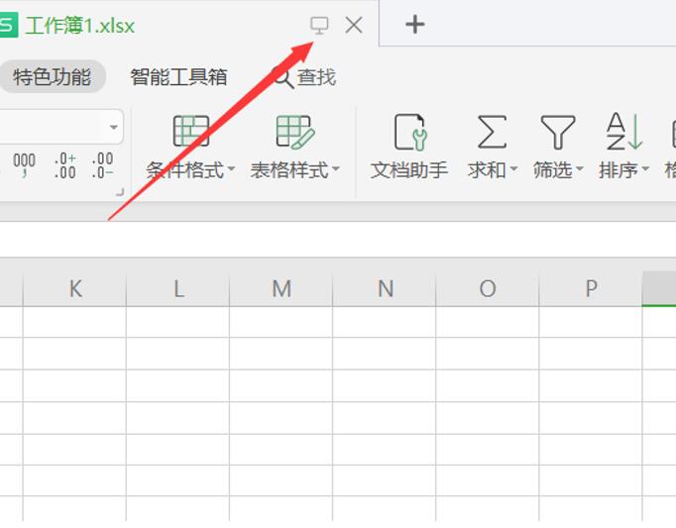Image resolution: width=676 pixels, height=528 pixels.
Task: Open the number format dialog launcher
Action: 120,192
